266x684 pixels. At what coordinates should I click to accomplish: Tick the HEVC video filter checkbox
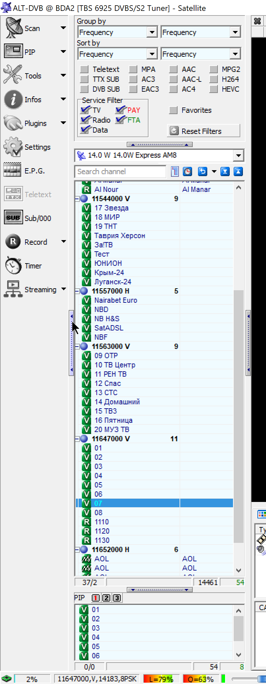(x=214, y=89)
